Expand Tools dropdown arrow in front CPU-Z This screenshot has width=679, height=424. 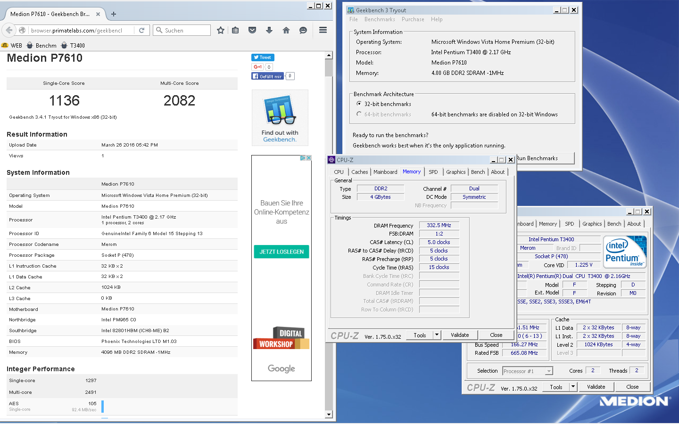[437, 335]
